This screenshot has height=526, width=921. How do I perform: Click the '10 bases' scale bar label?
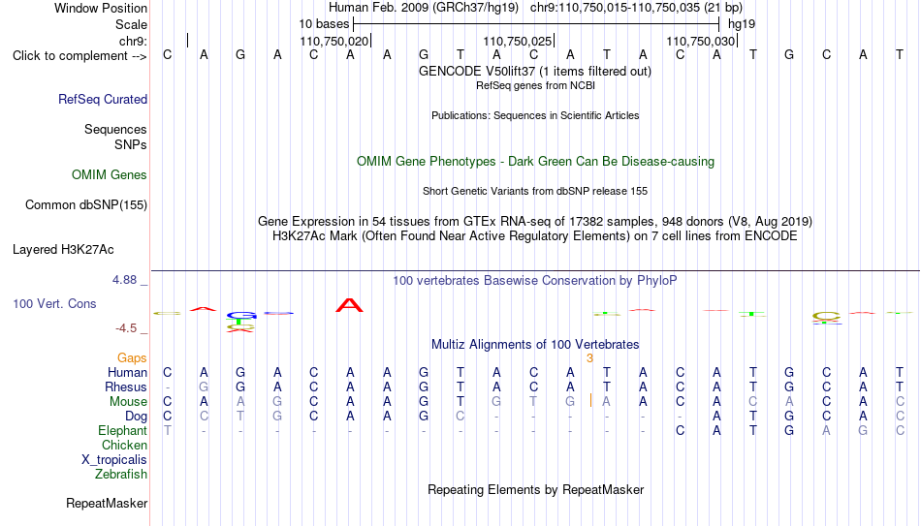[x=324, y=24]
